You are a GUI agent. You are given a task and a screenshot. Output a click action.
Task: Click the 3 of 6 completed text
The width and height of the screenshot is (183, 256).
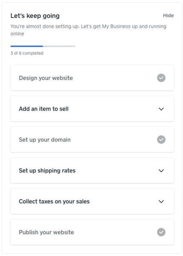tap(27, 53)
